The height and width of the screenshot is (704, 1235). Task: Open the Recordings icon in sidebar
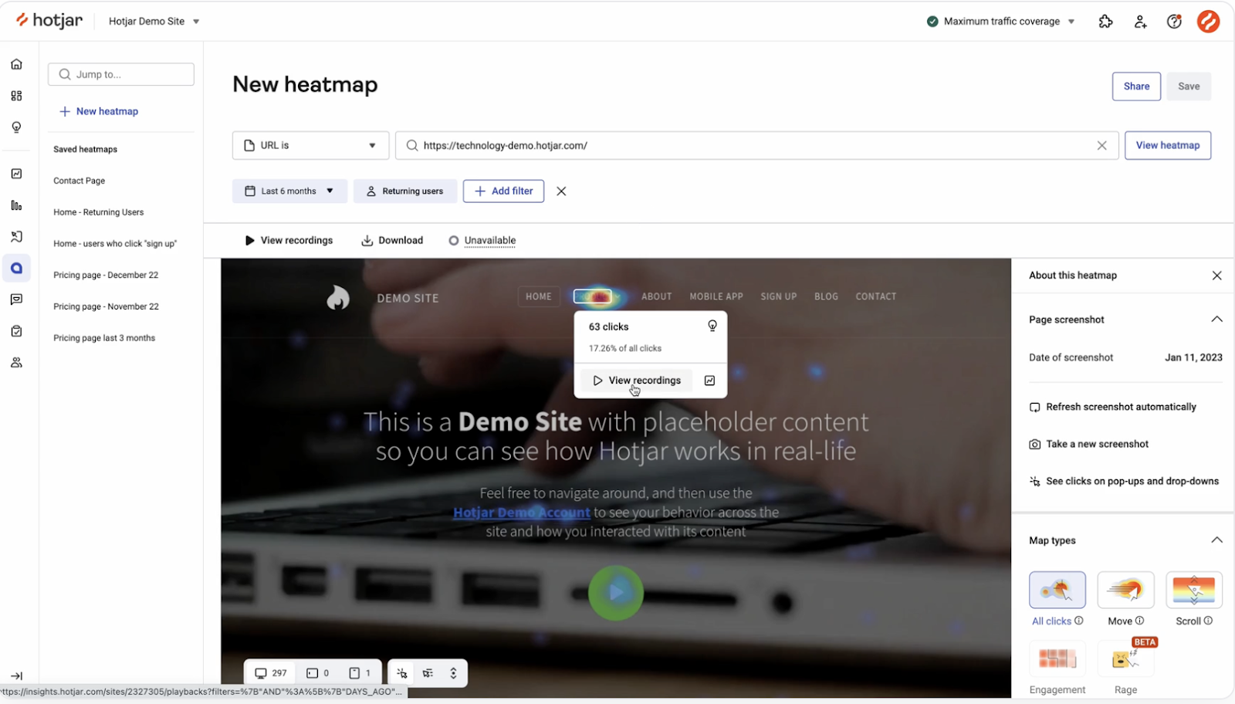(16, 237)
